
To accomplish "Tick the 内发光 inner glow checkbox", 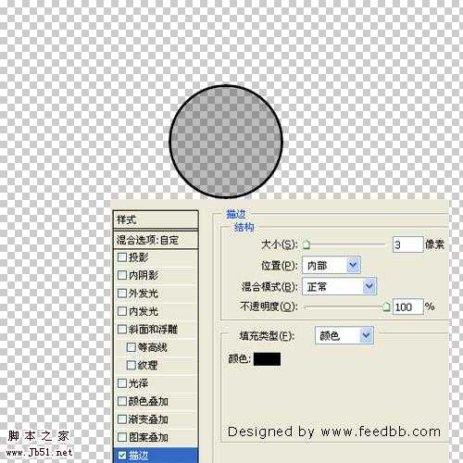I will pos(122,311).
